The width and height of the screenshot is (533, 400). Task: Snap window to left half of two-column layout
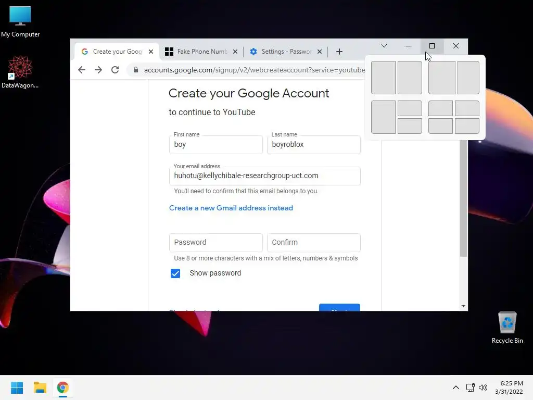(x=383, y=78)
